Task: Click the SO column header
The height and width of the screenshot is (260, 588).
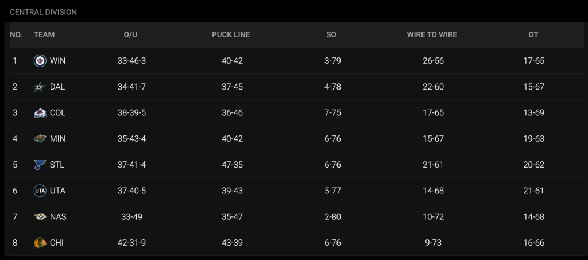Action: [331, 35]
